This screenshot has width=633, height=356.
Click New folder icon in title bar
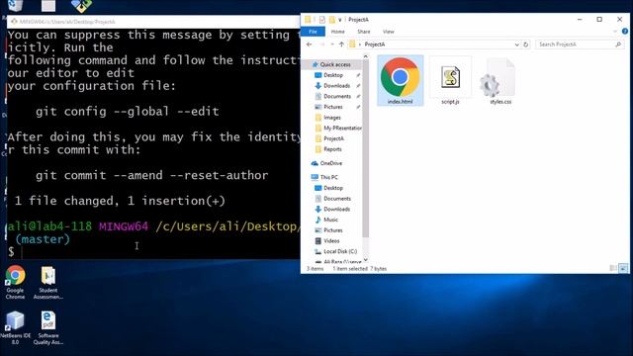click(332, 20)
